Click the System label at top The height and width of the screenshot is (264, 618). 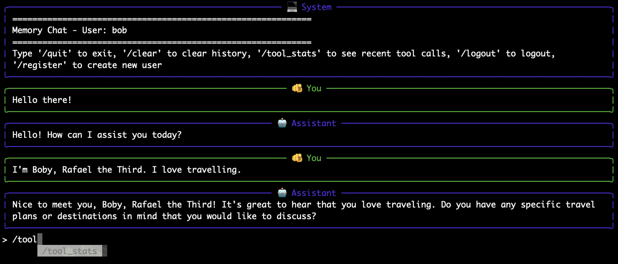[x=316, y=7]
